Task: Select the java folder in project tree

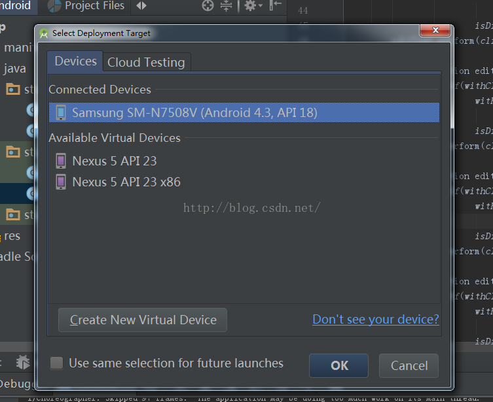Action: (x=14, y=68)
